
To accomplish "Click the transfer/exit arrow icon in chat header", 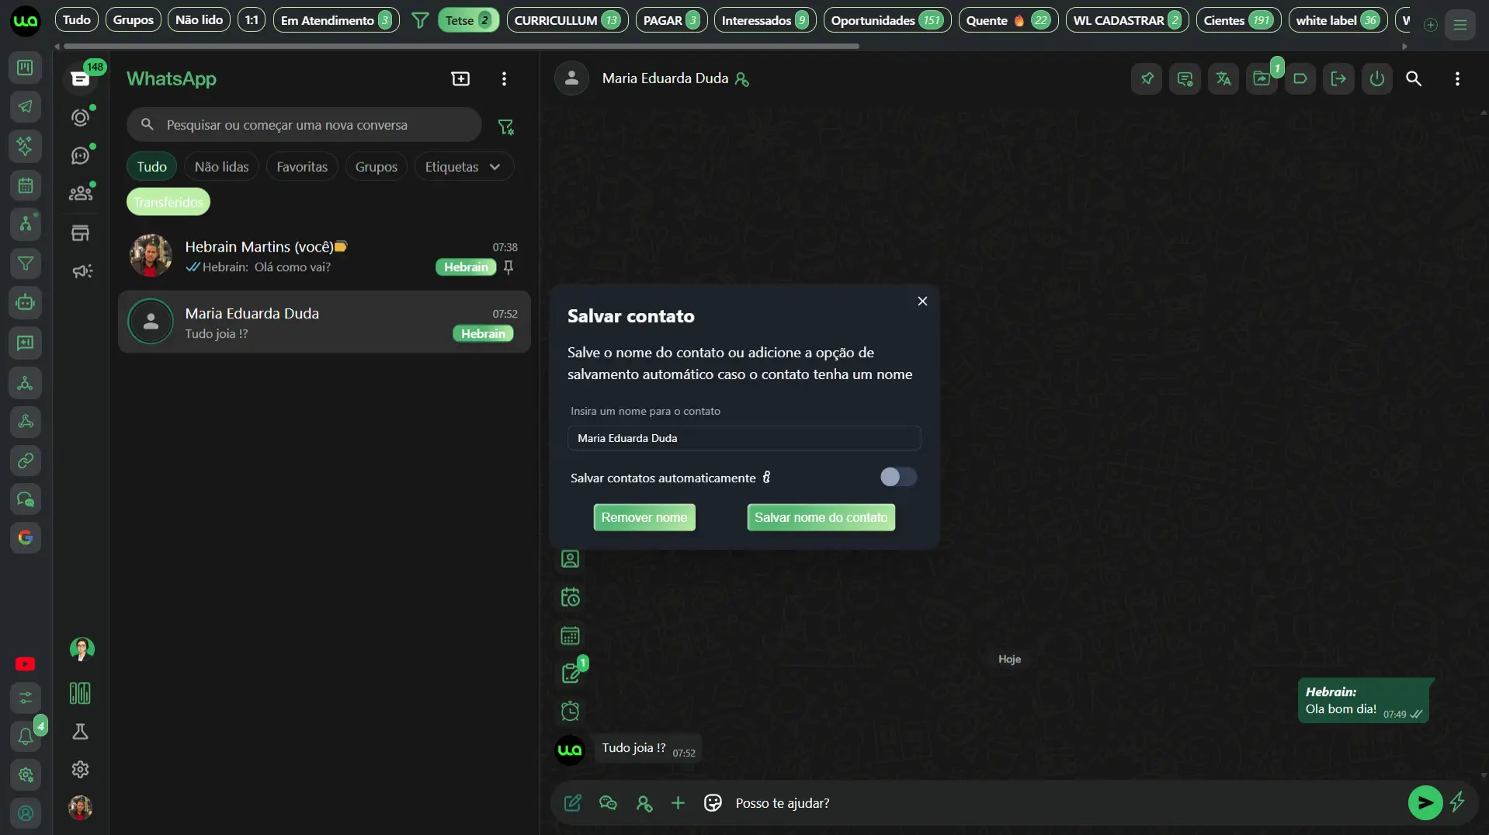I will tap(1338, 78).
